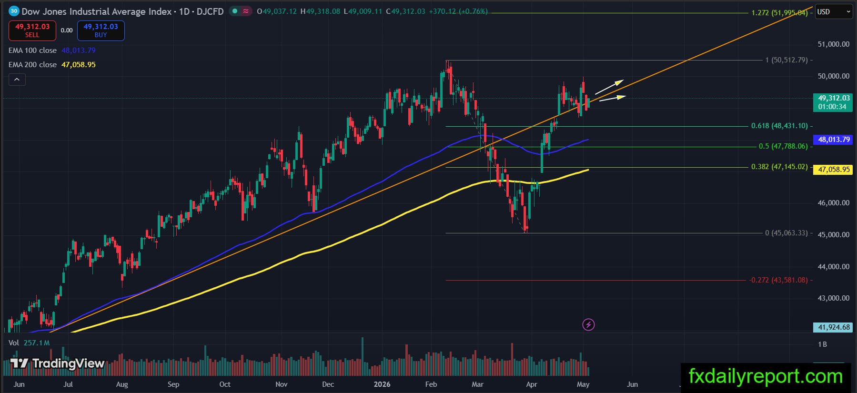
Task: Click the Vol 257.1 M legend
Action: click(29, 343)
